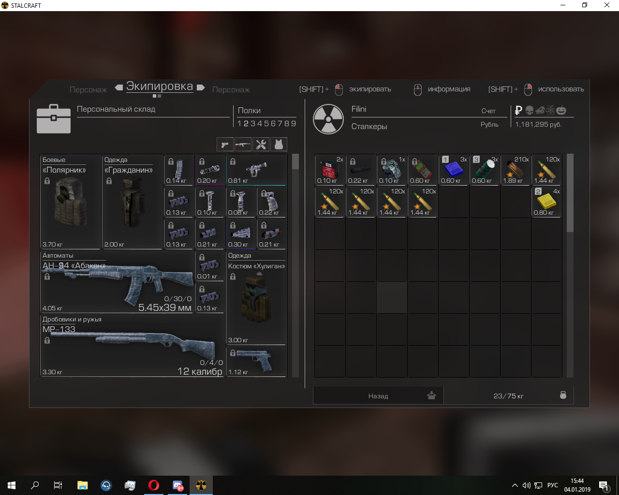This screenshot has width=619, height=495.
Task: Select the Костюм «Хулиган» outfit
Action: (256, 297)
